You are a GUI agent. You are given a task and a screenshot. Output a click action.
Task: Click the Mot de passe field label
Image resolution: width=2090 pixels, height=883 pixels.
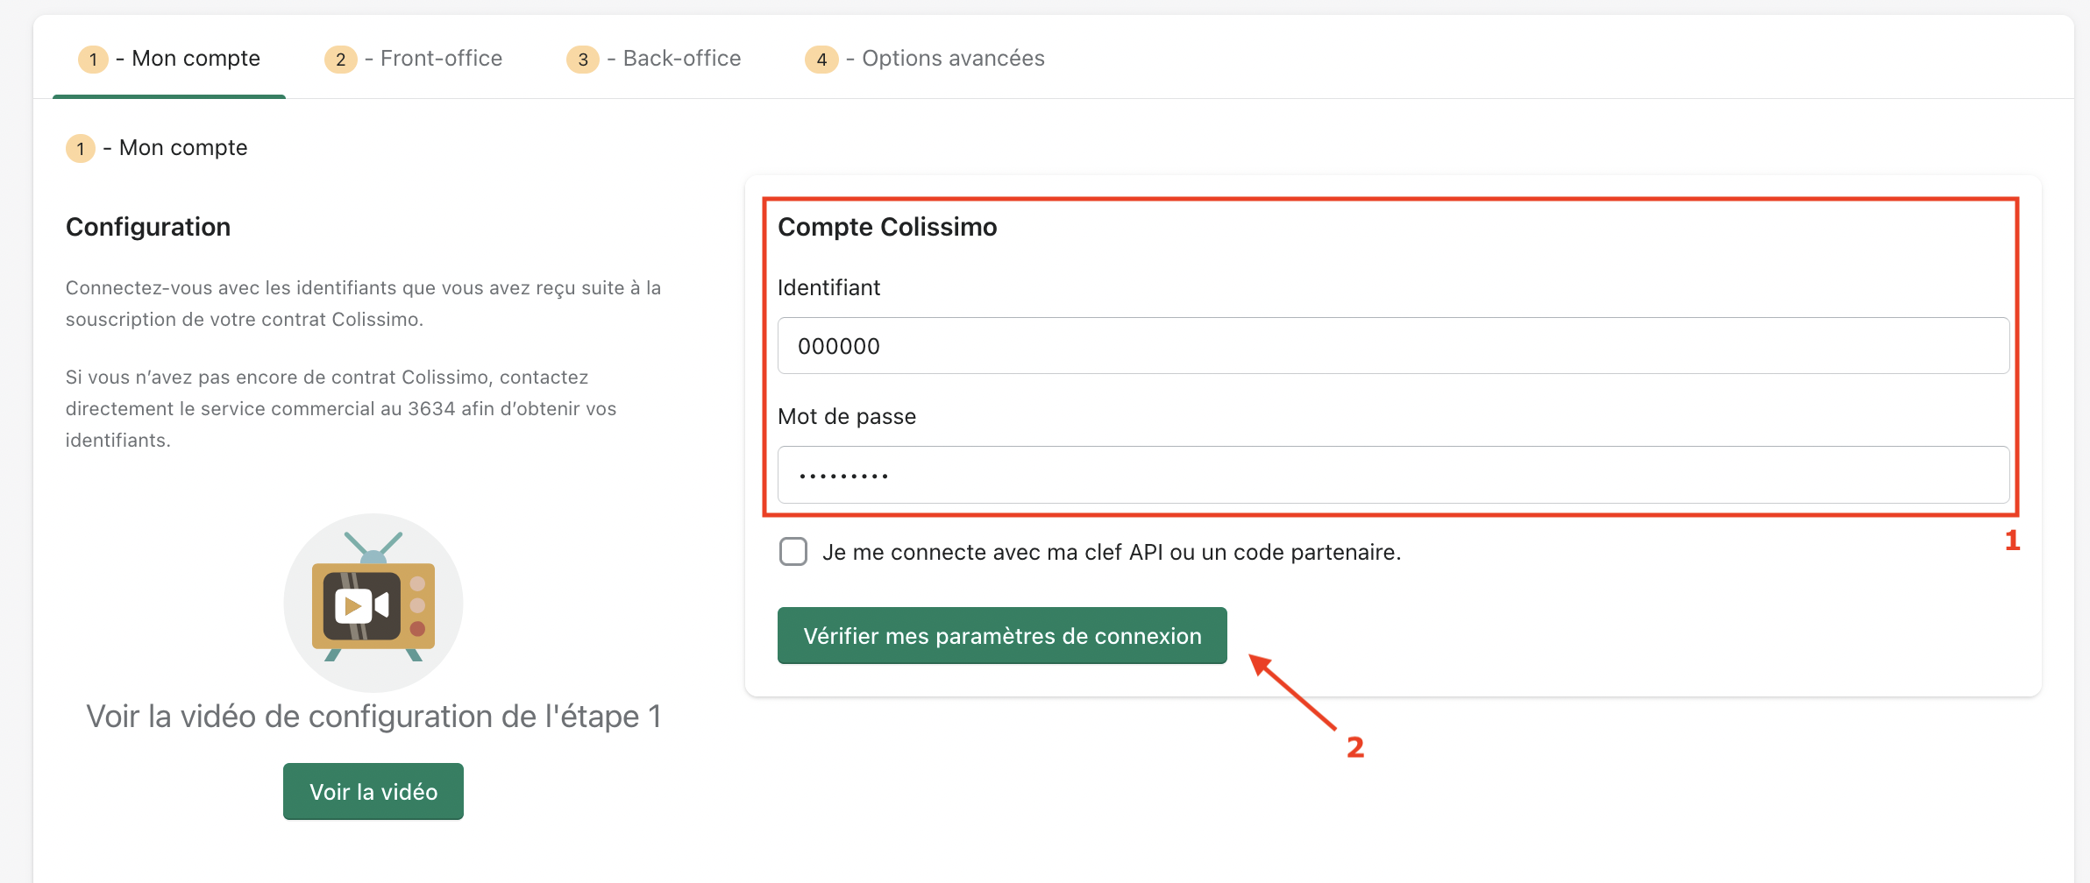pos(847,416)
